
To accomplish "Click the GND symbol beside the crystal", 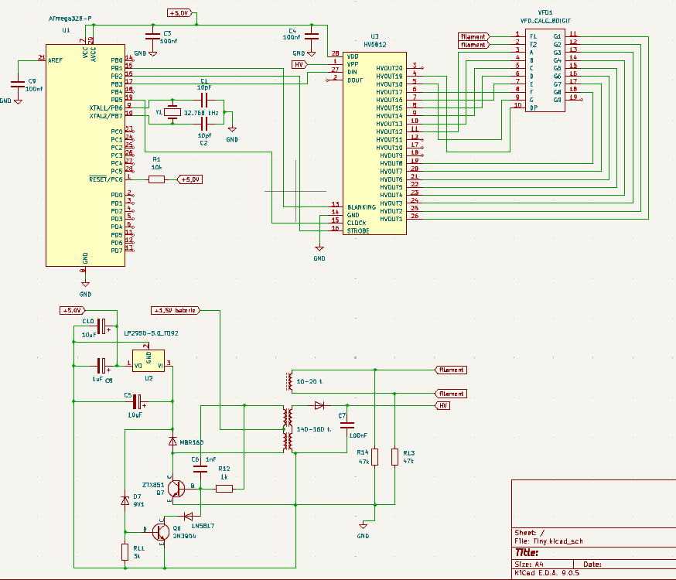I will pyautogui.click(x=232, y=129).
